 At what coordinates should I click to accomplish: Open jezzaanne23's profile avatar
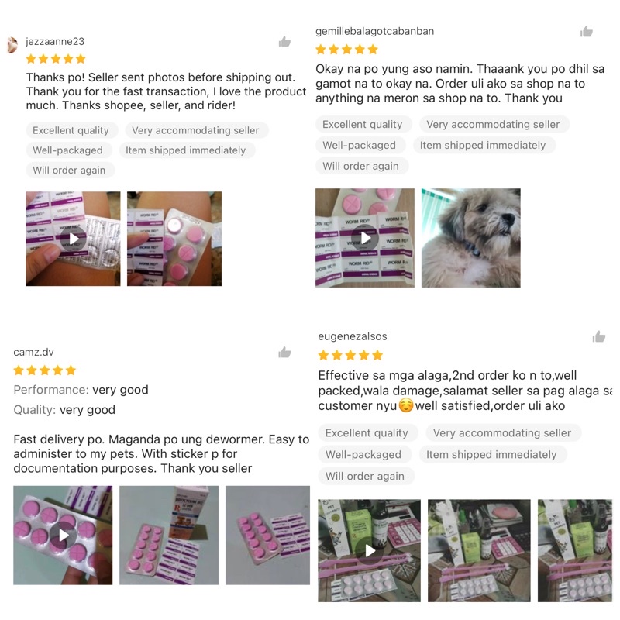(x=12, y=45)
